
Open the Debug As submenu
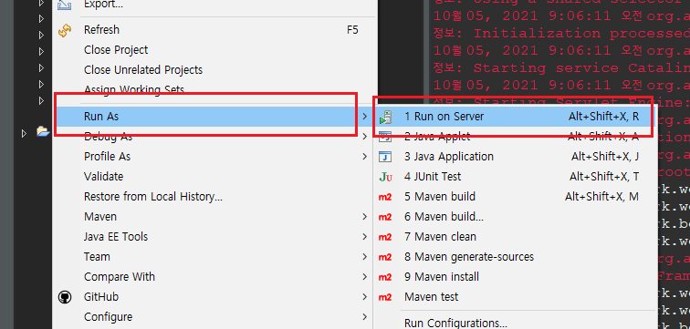click(214, 137)
